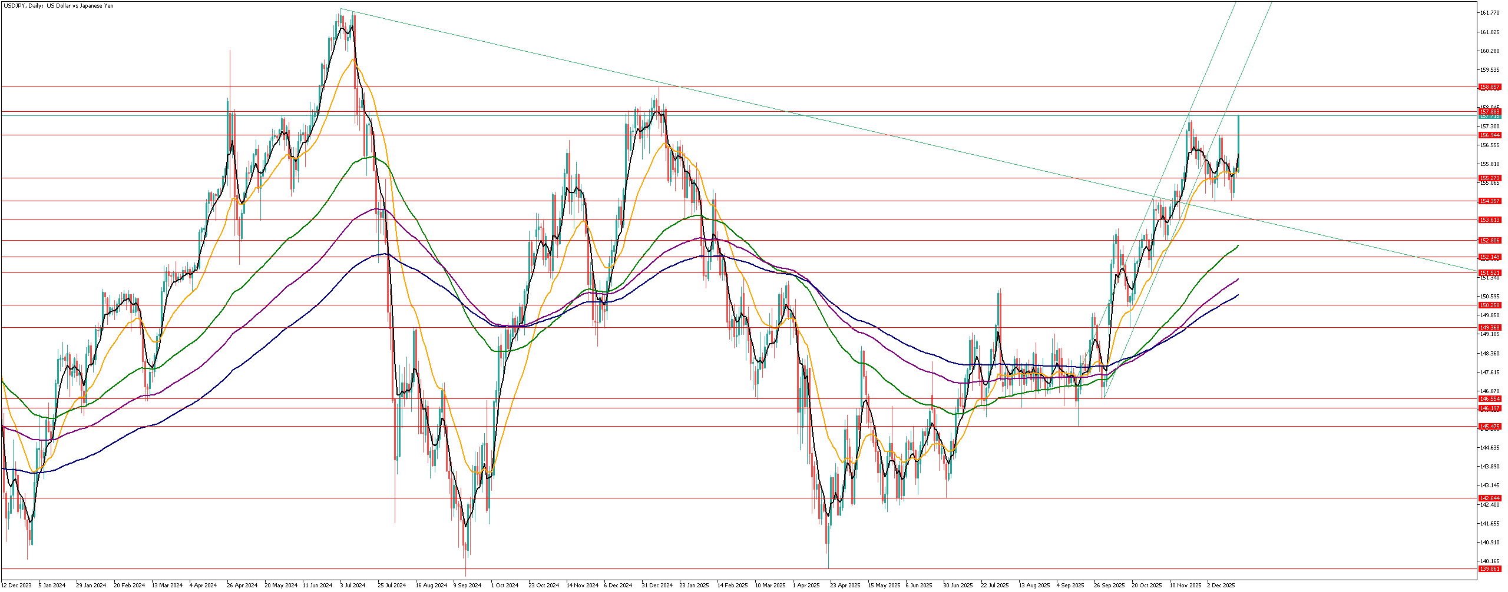Image resolution: width=1508 pixels, height=592 pixels.
Task: Select the 153.613 red price tag
Action: [x=1490, y=220]
